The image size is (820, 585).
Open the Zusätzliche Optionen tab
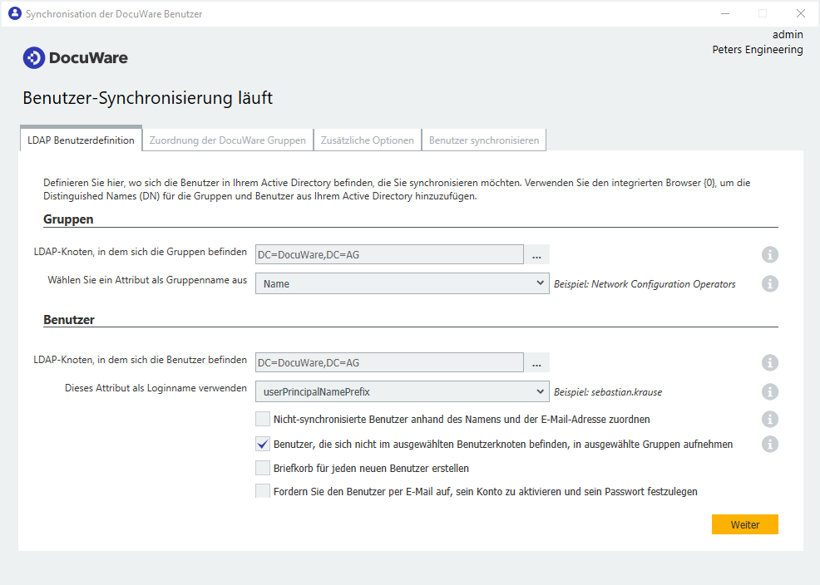367,140
